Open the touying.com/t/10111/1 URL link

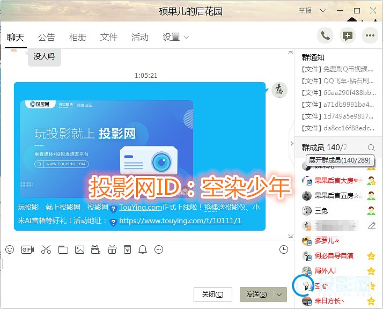coord(180,220)
